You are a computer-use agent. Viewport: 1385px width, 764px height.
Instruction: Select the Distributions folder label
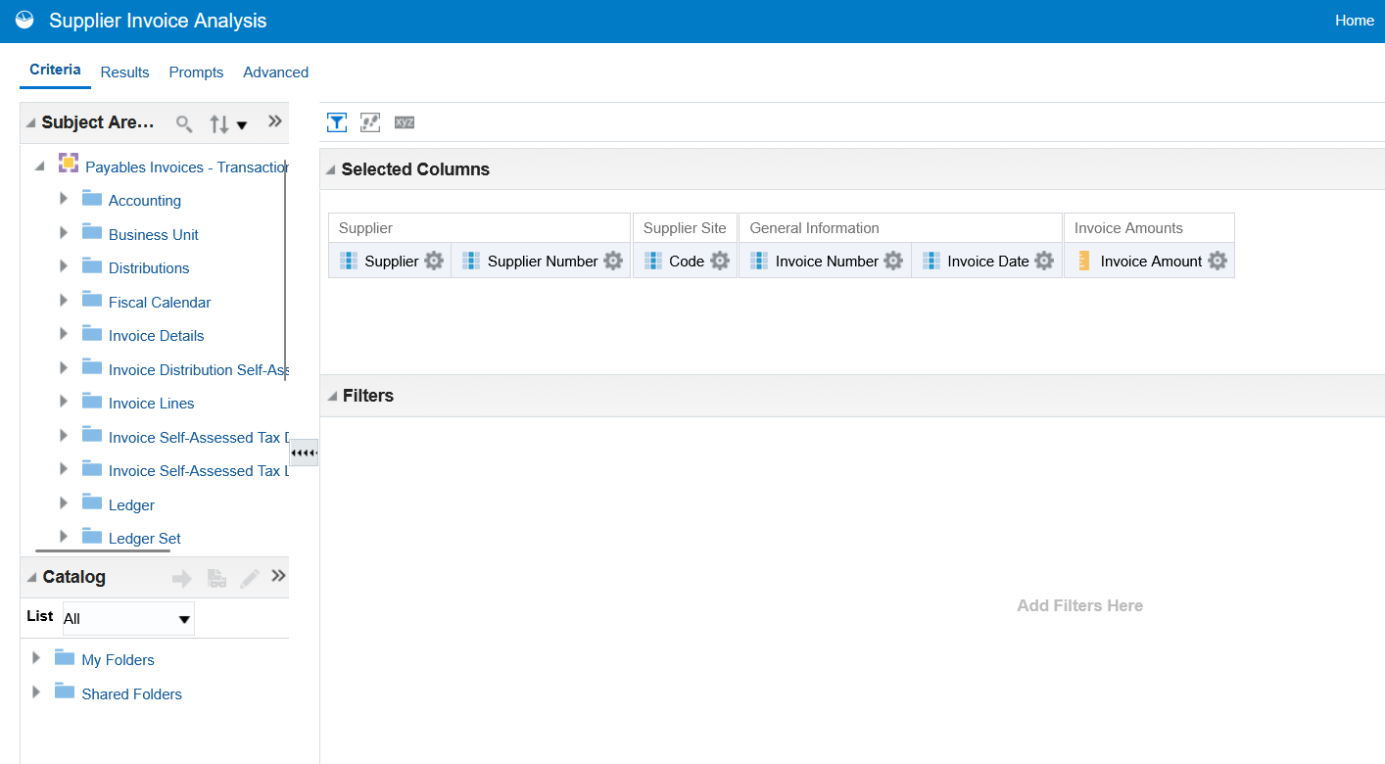pos(149,268)
